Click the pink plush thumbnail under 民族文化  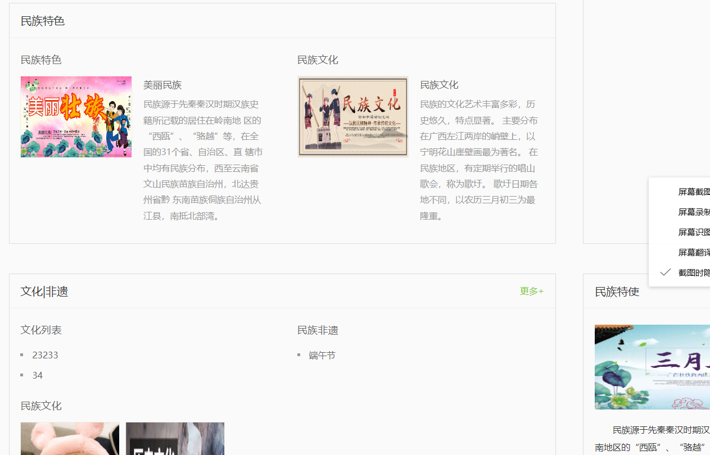pyautogui.click(x=70, y=439)
